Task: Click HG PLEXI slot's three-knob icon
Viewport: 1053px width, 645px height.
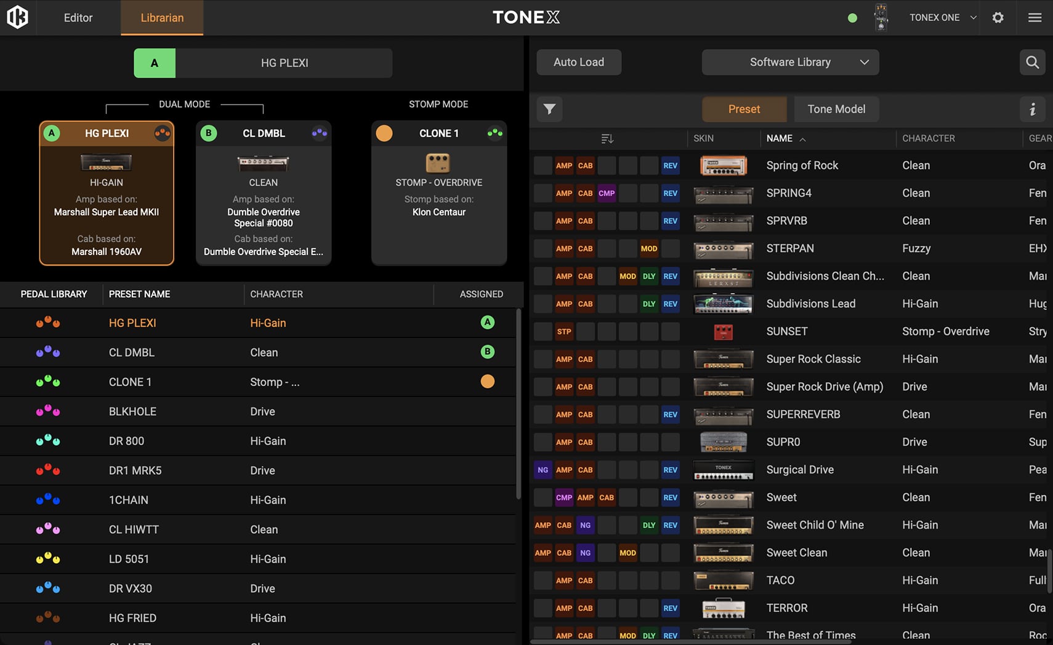Action: point(162,133)
